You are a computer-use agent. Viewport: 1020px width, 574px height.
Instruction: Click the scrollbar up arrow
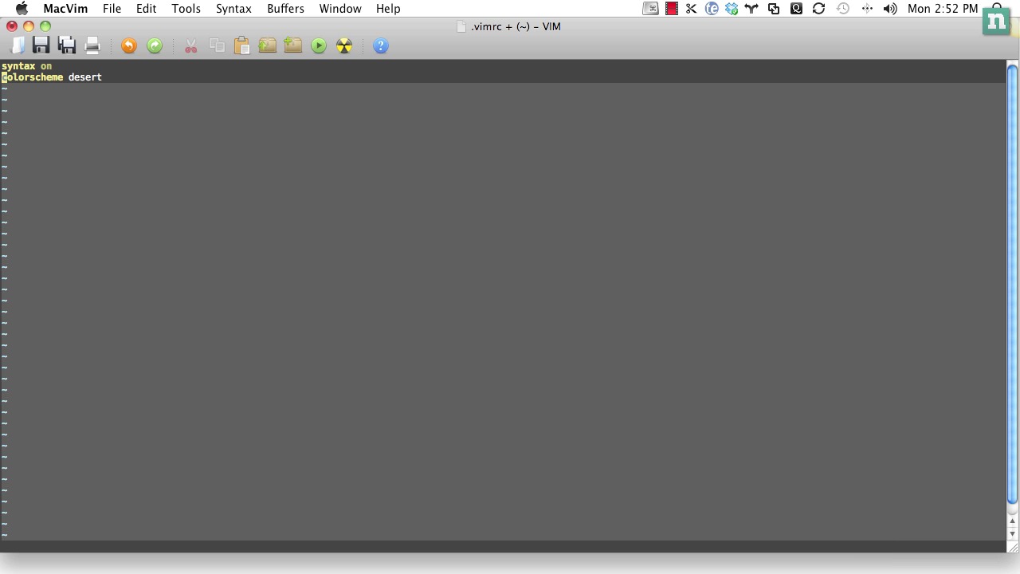tap(1013, 521)
